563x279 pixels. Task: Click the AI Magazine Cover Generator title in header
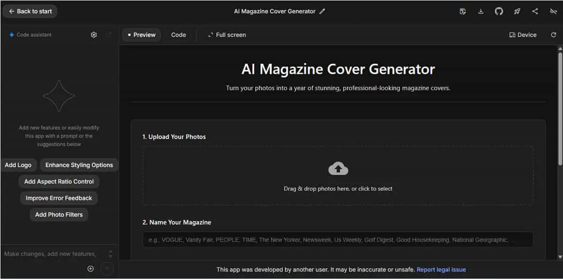[274, 11]
